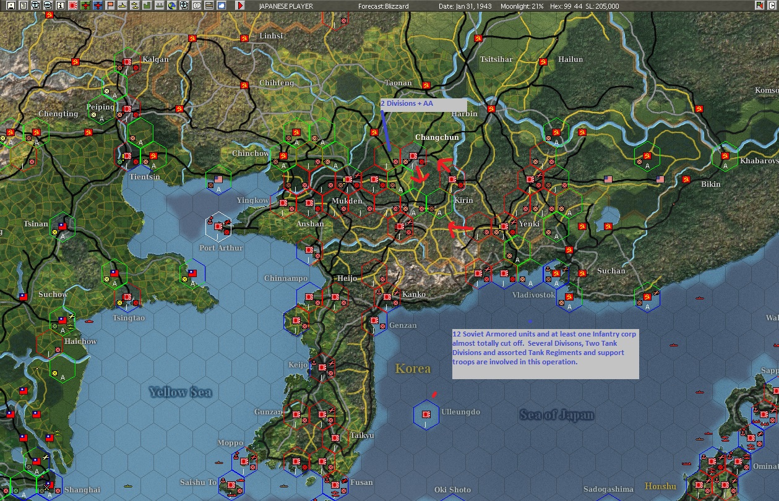The image size is (779, 501).
Task: Click the 'Shanghai' city label
Action: [x=82, y=490]
